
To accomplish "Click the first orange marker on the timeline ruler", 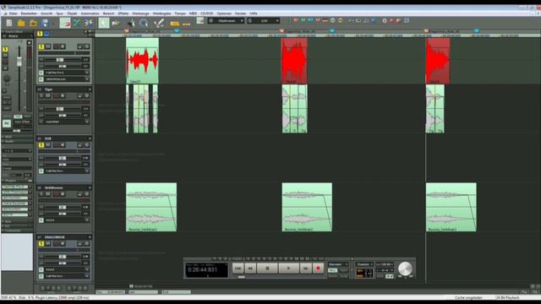I will (x=126, y=31).
